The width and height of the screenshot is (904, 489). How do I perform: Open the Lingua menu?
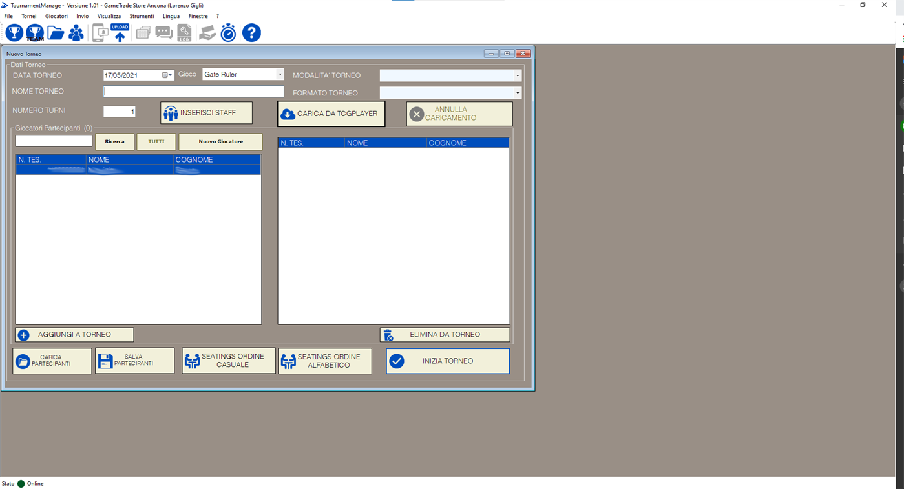point(171,16)
